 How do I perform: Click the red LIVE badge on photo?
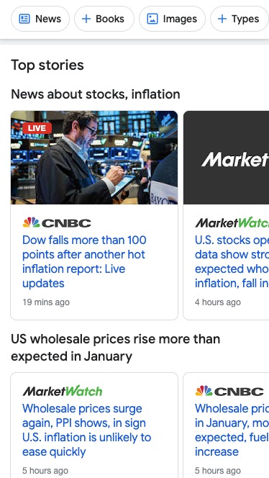point(37,128)
